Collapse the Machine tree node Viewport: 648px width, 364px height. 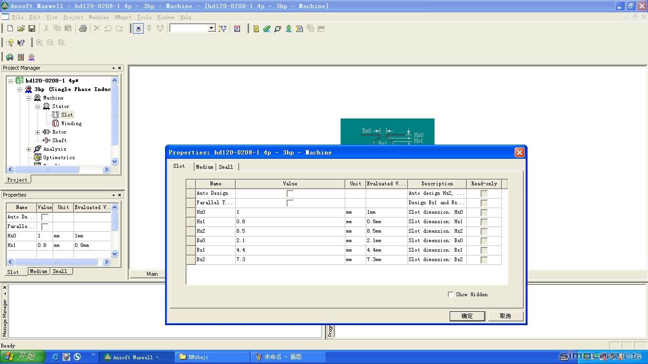click(29, 98)
